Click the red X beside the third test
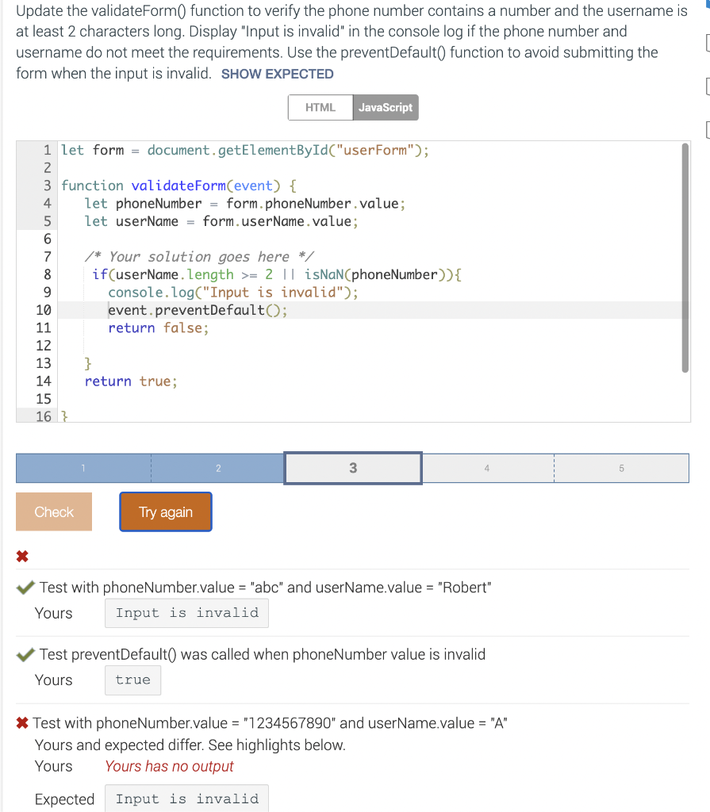This screenshot has width=710, height=812. point(21,722)
